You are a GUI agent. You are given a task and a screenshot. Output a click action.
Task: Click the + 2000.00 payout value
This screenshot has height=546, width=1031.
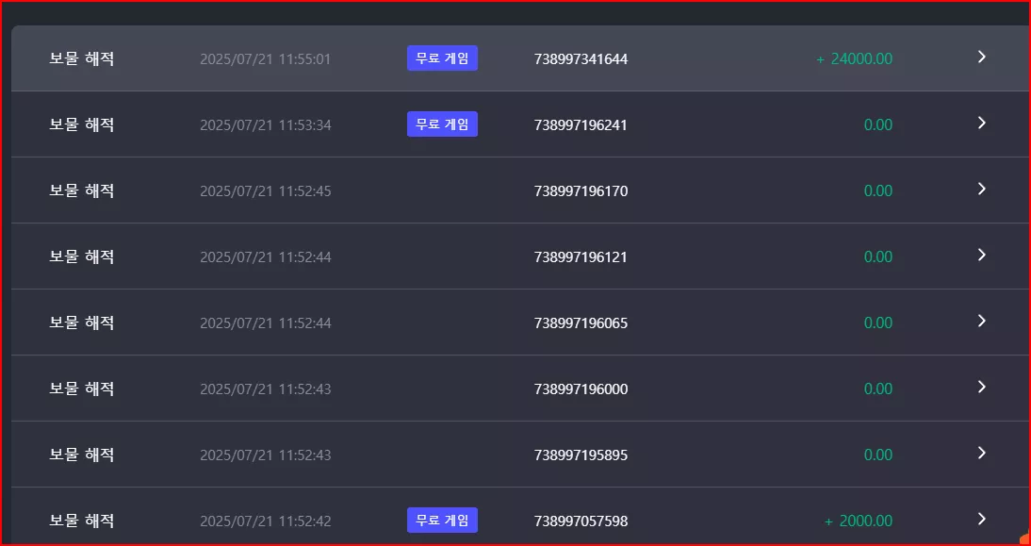pyautogui.click(x=859, y=521)
